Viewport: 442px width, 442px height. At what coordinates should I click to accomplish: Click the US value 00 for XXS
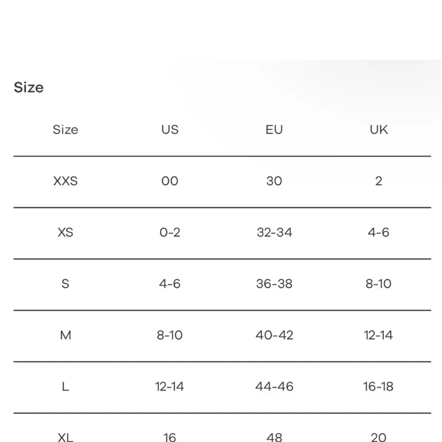(x=170, y=181)
